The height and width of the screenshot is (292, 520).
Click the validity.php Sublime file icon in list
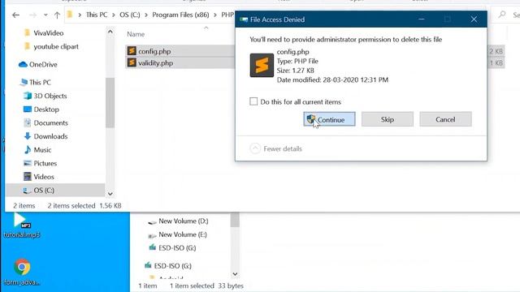(132, 62)
